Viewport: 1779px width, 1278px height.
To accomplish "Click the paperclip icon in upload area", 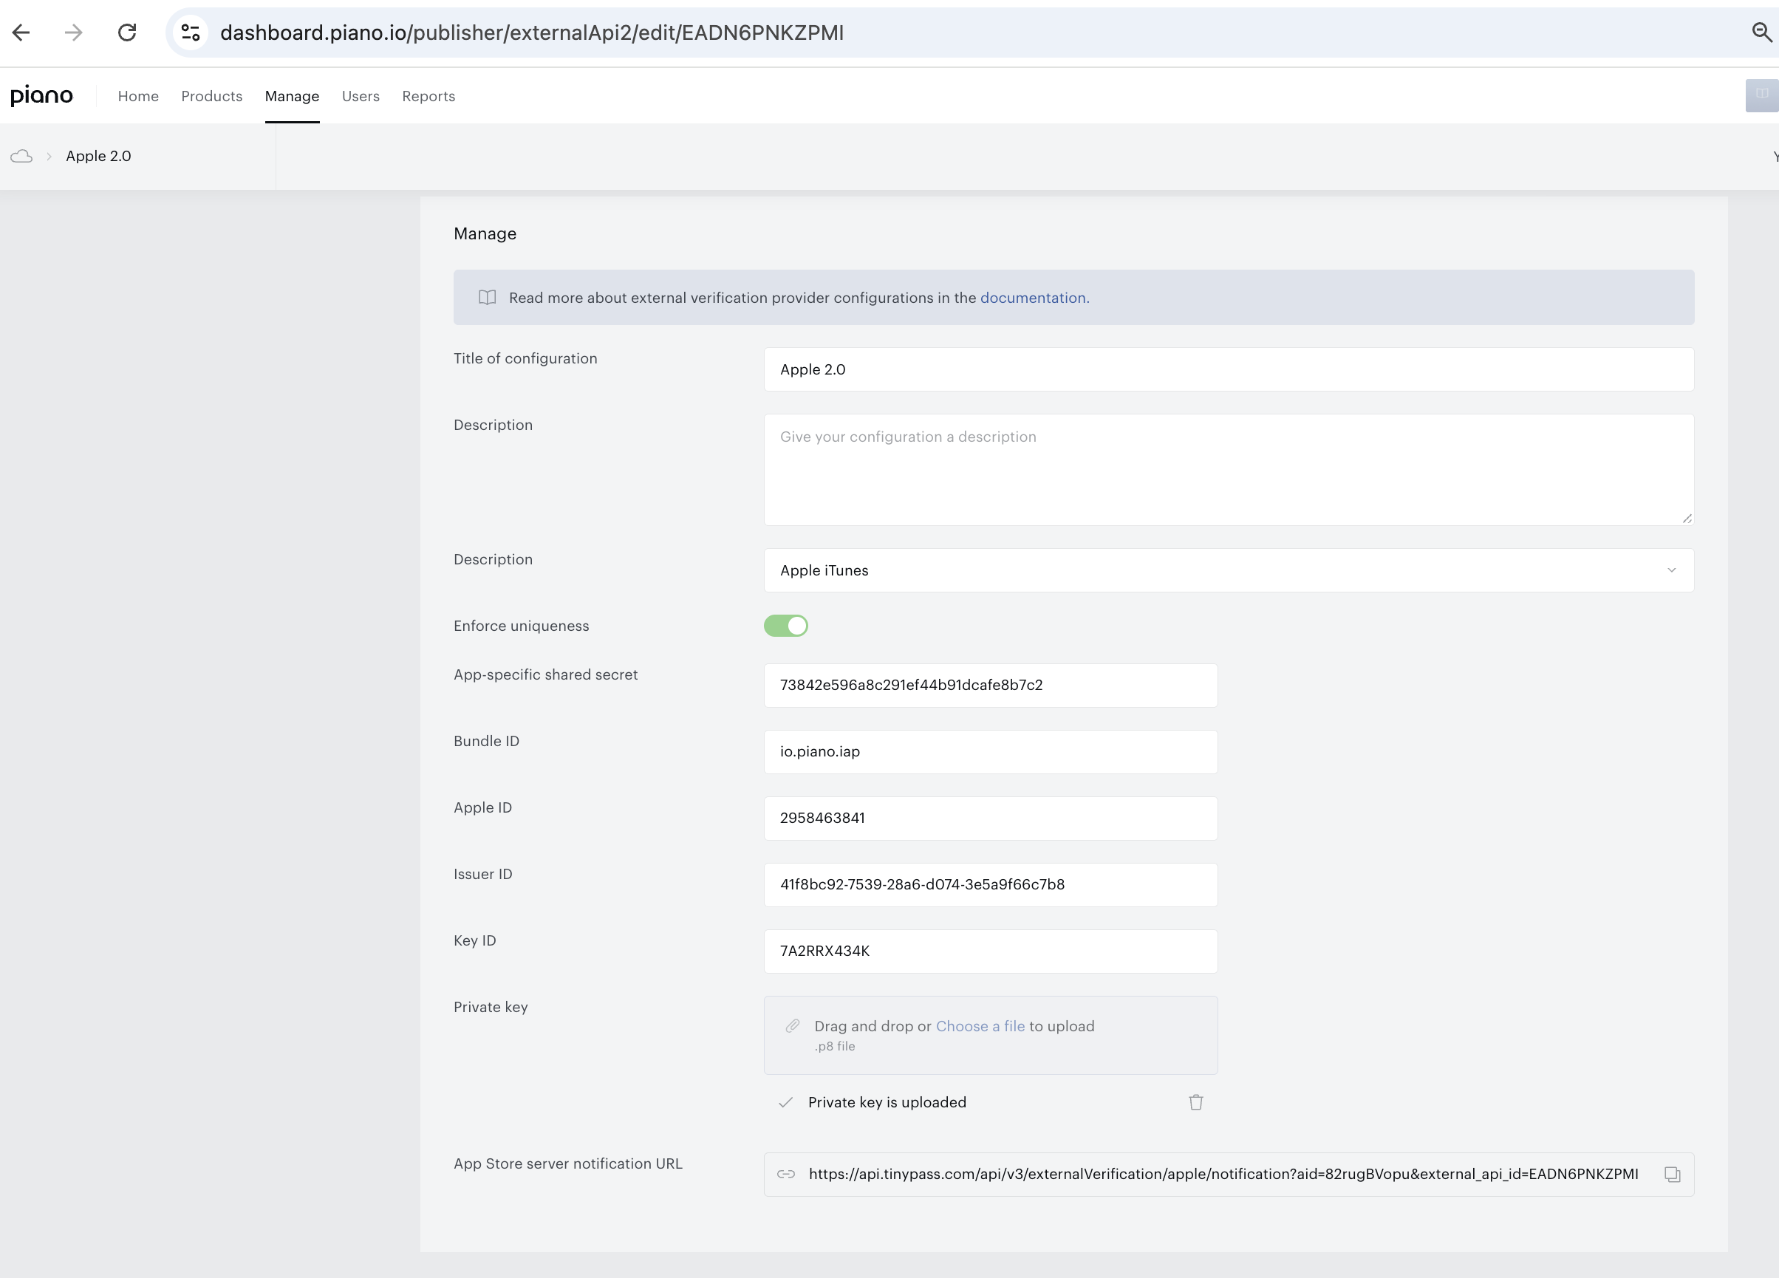I will [792, 1026].
